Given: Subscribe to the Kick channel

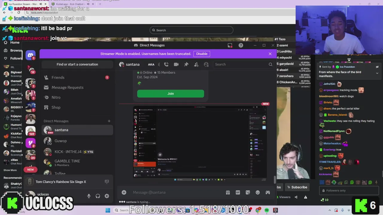Looking at the screenshot, I should 297,187.
